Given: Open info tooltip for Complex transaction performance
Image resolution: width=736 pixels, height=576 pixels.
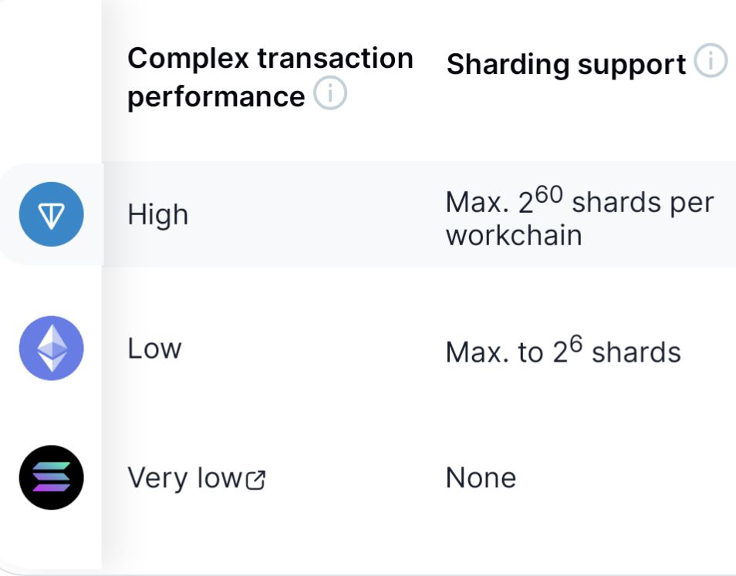Looking at the screenshot, I should (331, 96).
